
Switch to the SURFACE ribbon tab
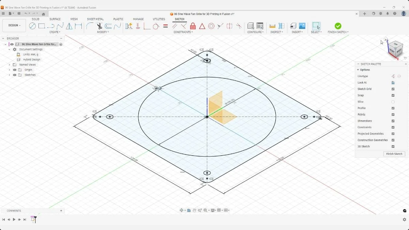point(55,19)
